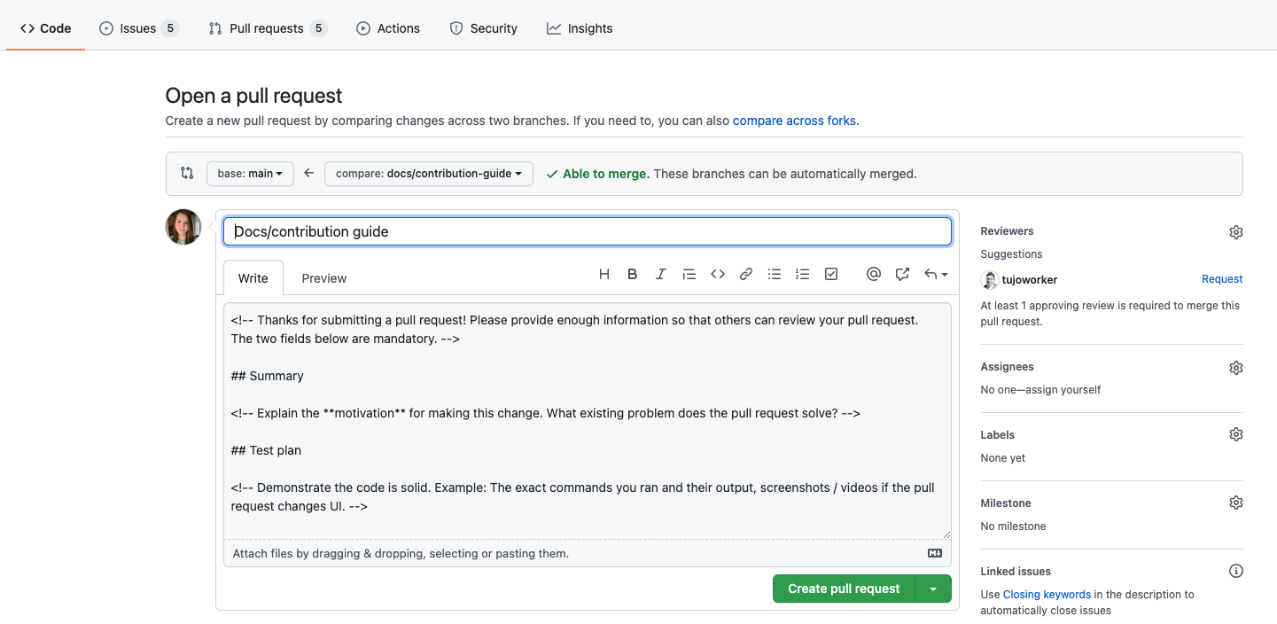Switch to the Preview tab
The image size is (1277, 624).
323,277
